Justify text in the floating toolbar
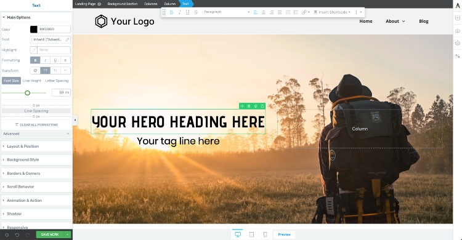The width and height of the screenshot is (462, 240). [280, 12]
